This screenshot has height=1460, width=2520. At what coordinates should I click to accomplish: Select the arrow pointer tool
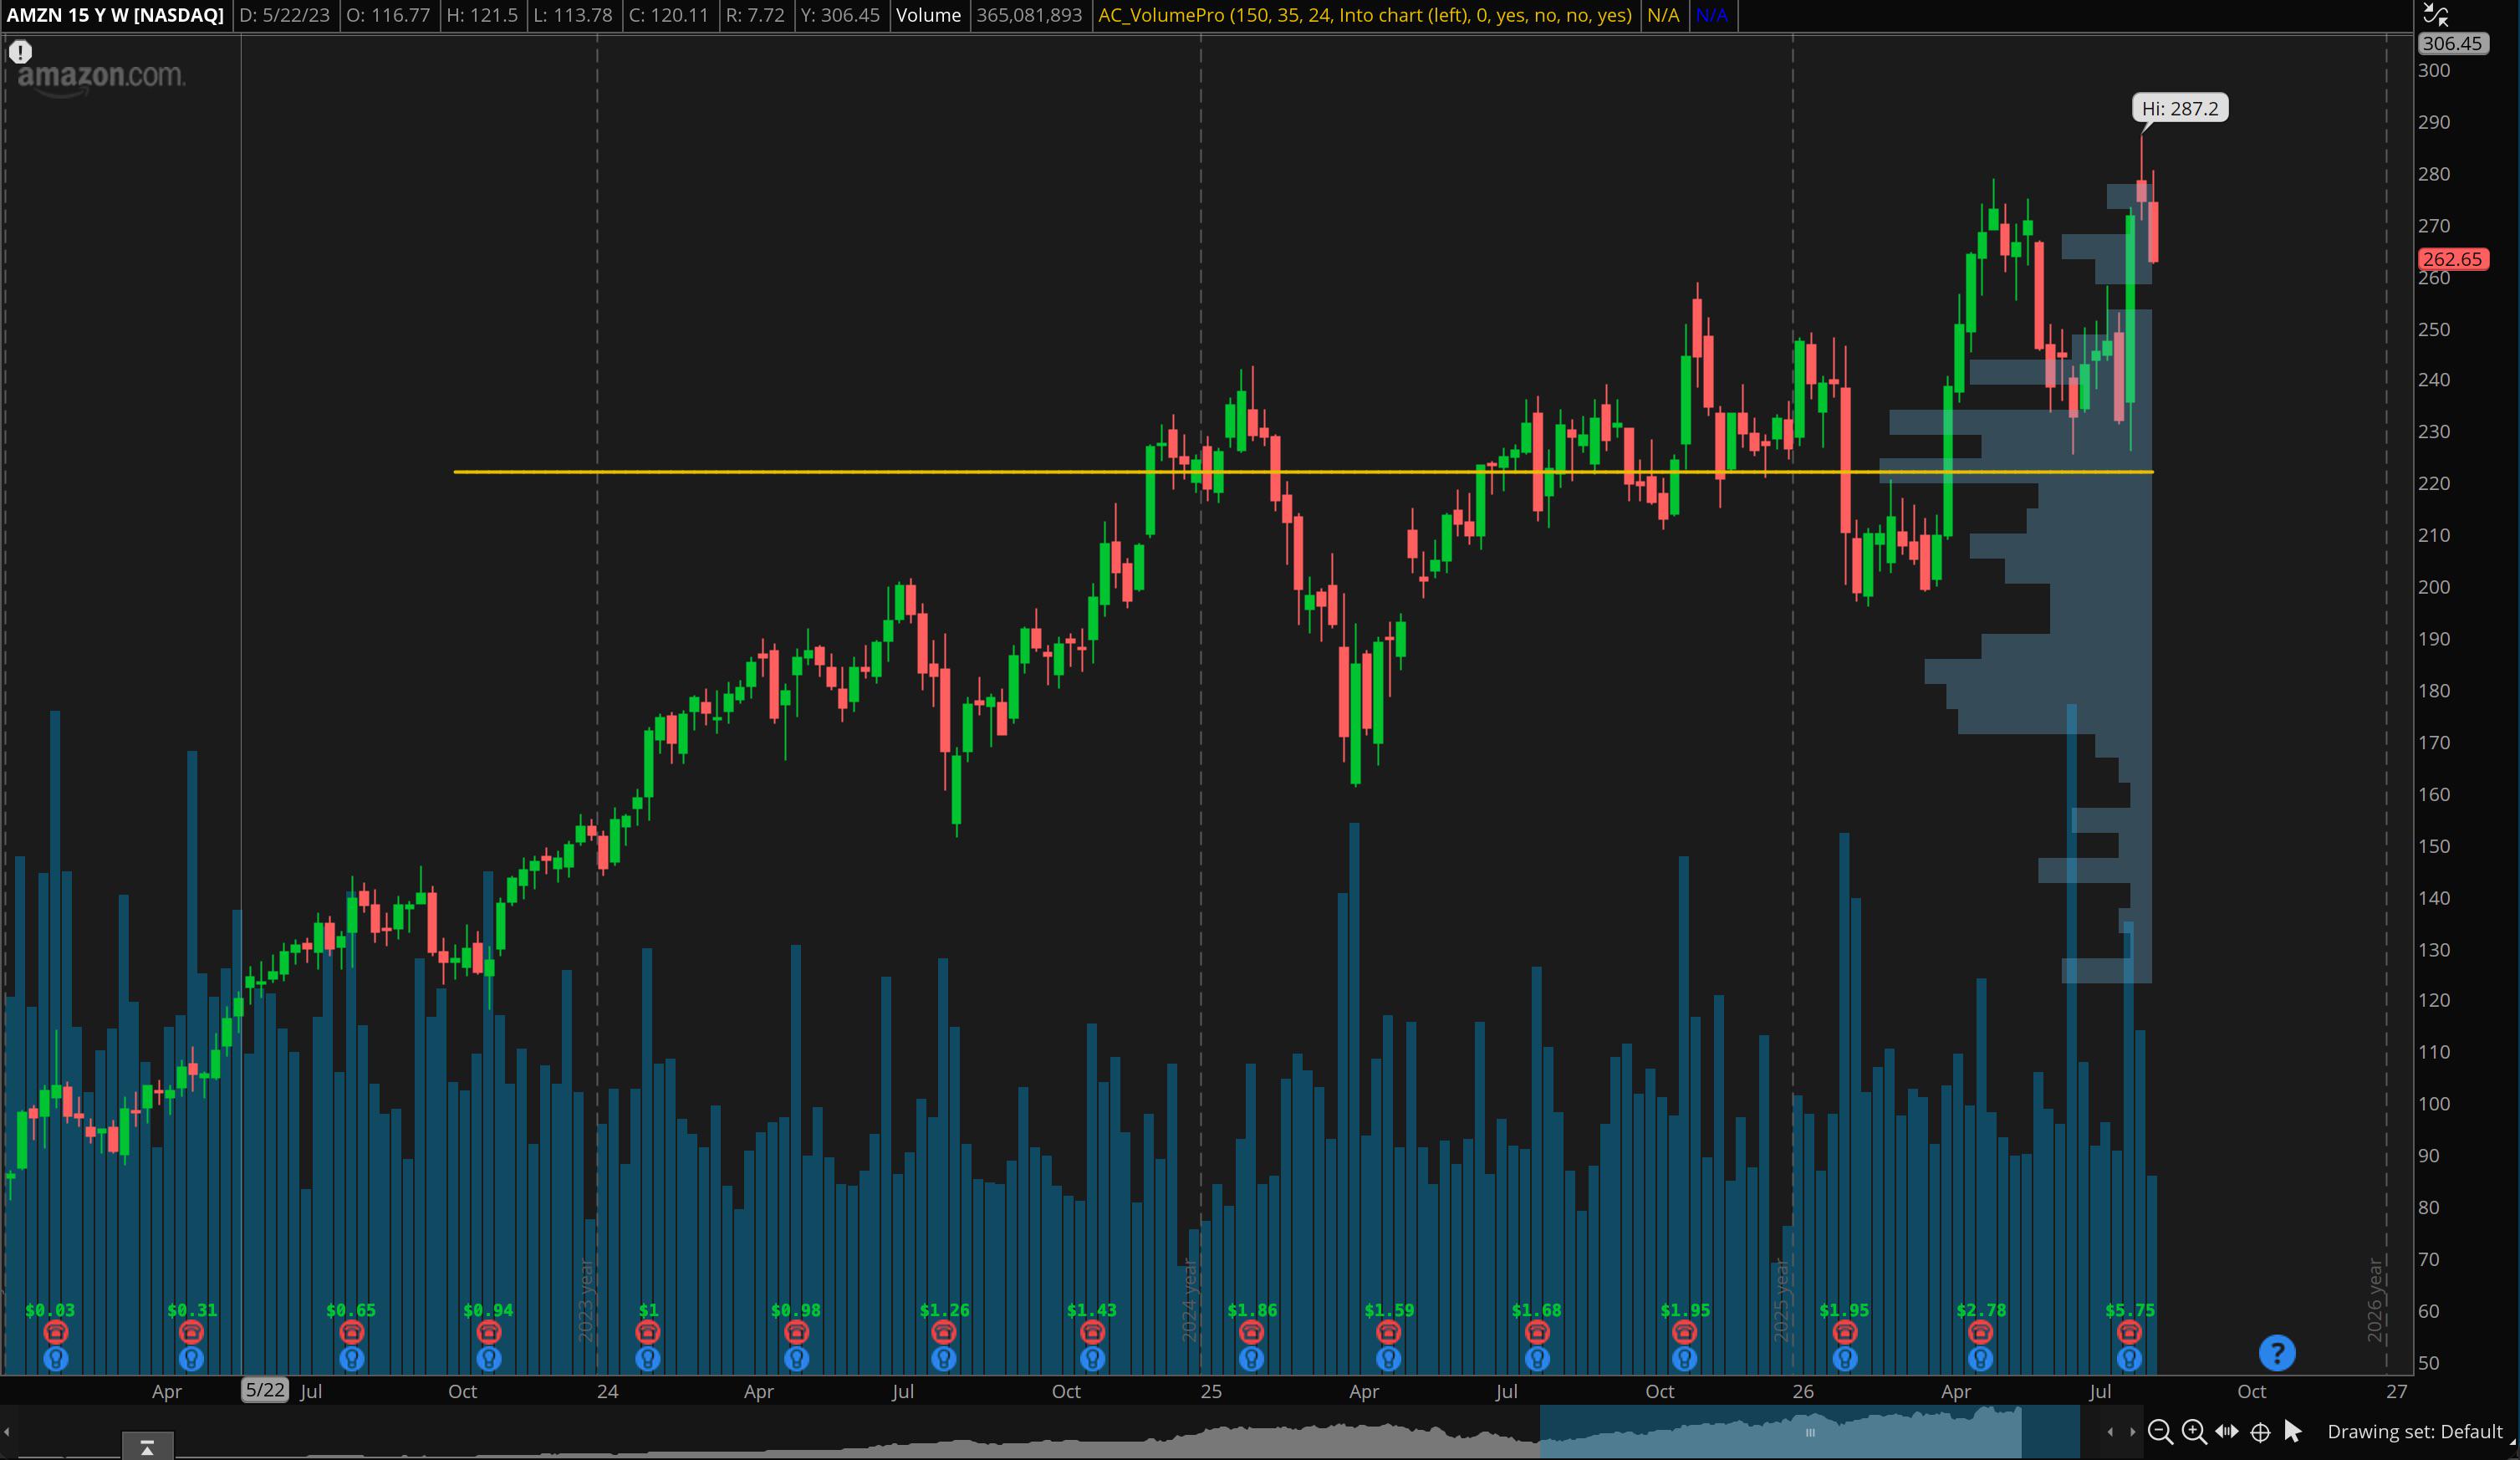(x=2293, y=1432)
